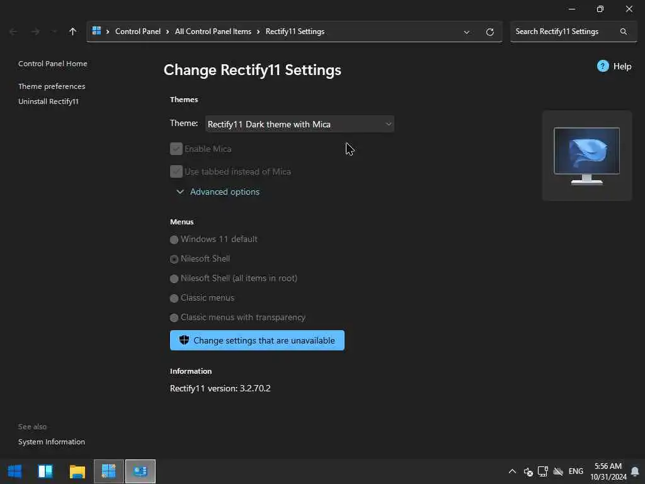Open Widgets from the taskbar
This screenshot has width=645, height=484.
click(45, 471)
